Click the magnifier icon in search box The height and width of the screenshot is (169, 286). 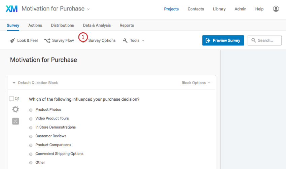pos(254,40)
